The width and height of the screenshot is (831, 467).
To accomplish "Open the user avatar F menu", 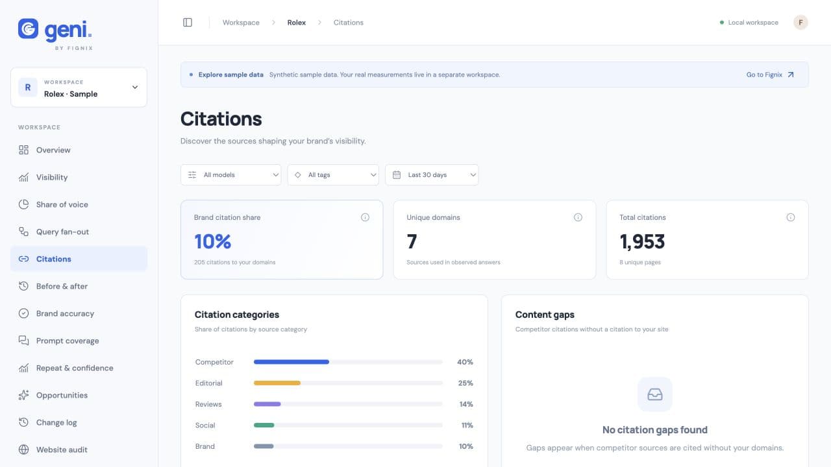I will coord(800,23).
